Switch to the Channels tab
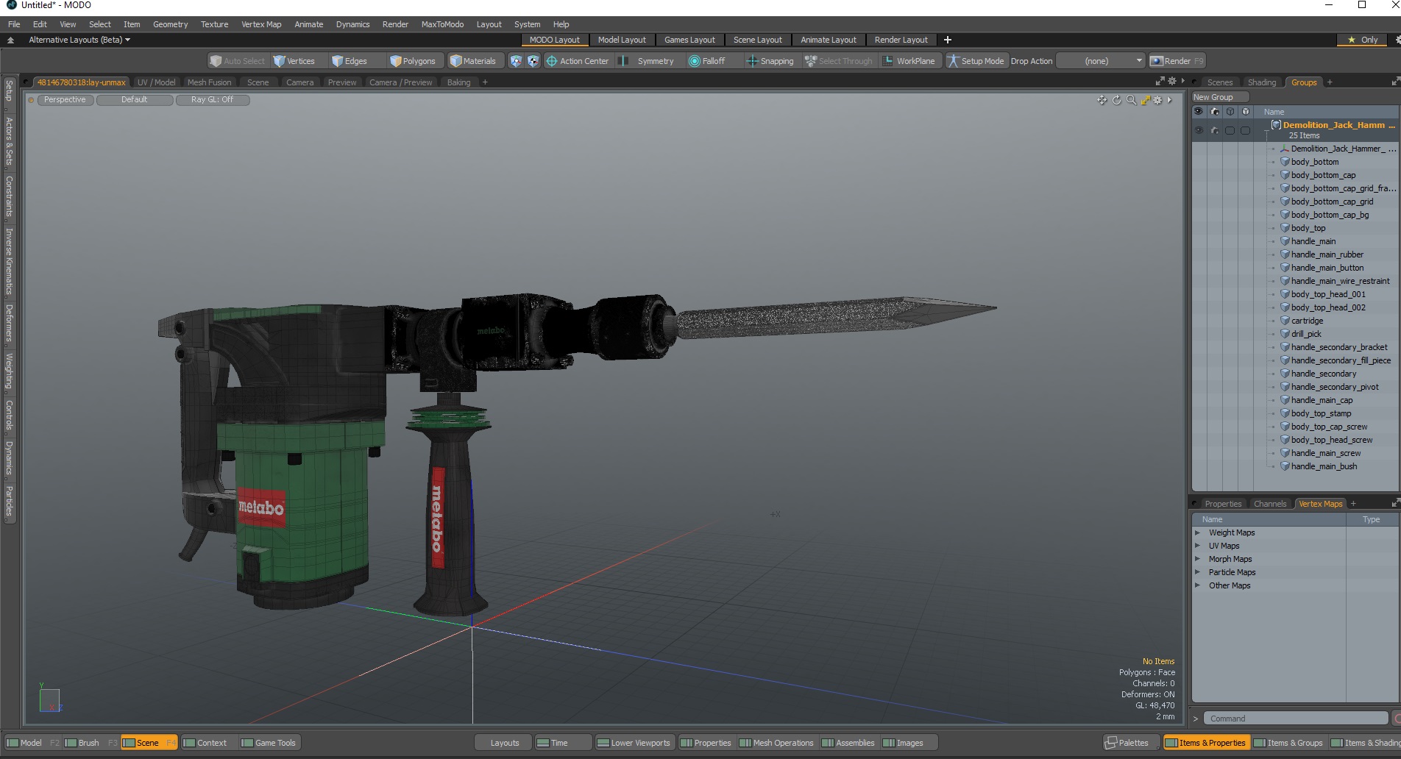 pyautogui.click(x=1270, y=504)
